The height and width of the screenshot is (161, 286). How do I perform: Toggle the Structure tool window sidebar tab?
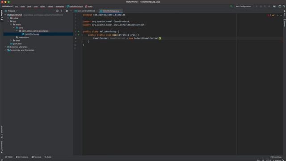[2, 131]
